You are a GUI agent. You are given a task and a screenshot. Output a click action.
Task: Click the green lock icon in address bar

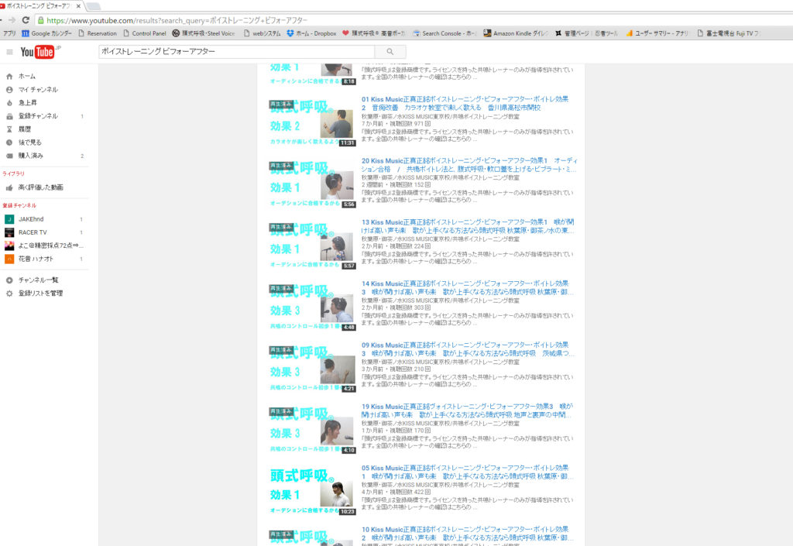(41, 20)
